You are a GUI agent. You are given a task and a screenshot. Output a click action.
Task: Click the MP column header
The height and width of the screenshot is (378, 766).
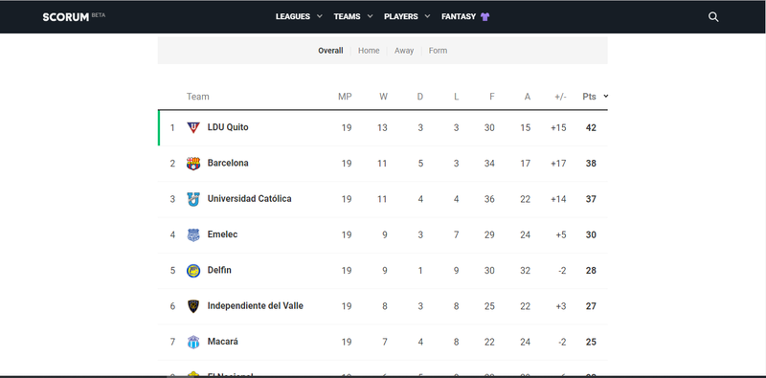[345, 97]
